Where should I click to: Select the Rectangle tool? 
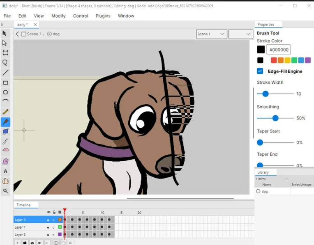coord(5,82)
